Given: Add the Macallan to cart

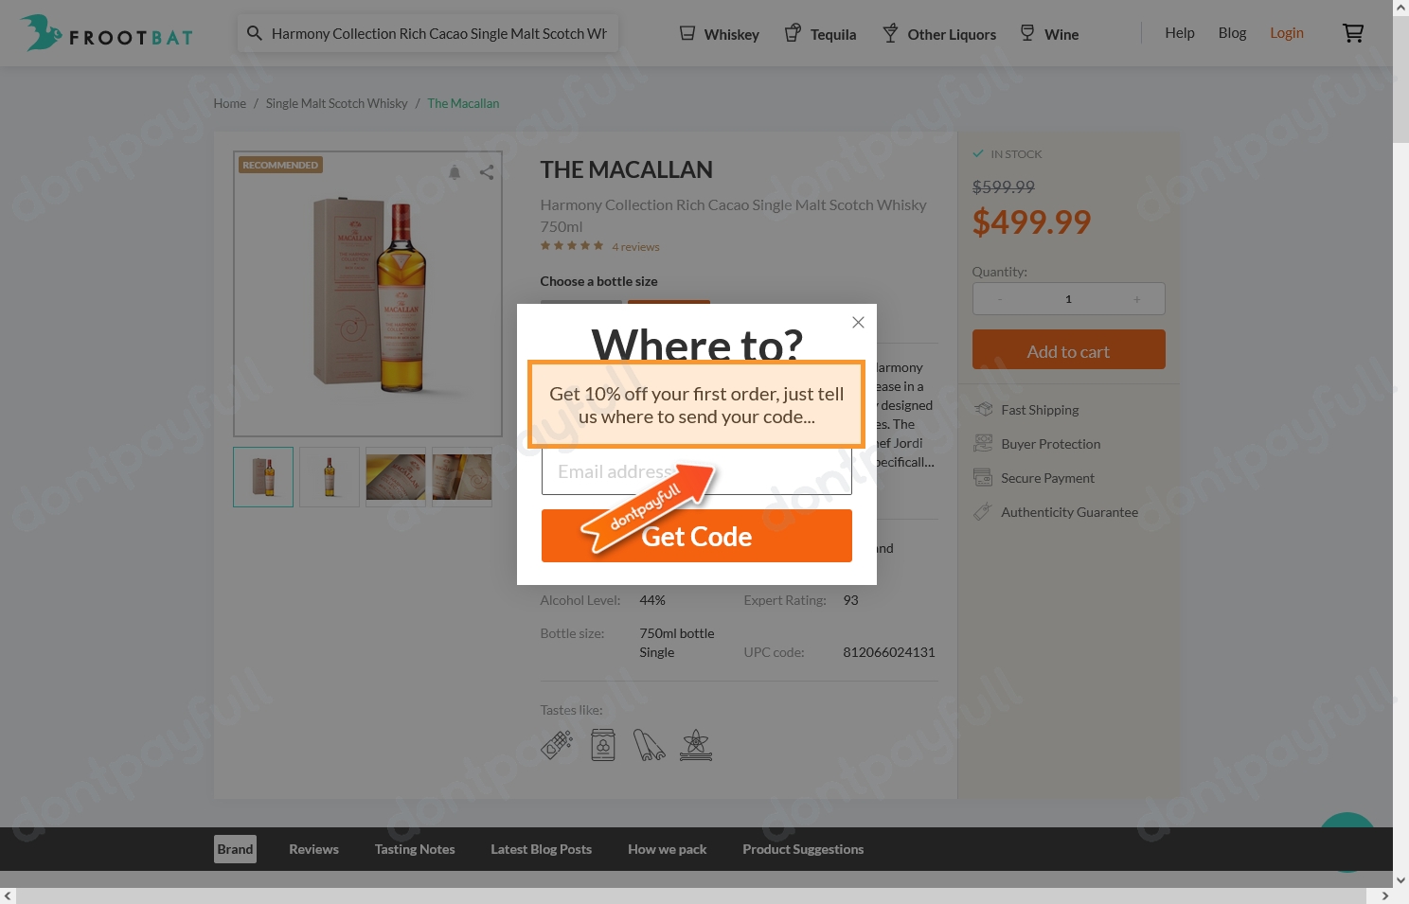Looking at the screenshot, I should 1068,351.
